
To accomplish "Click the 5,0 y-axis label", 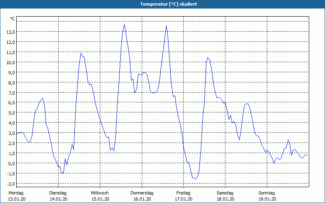I will click(x=11, y=113).
